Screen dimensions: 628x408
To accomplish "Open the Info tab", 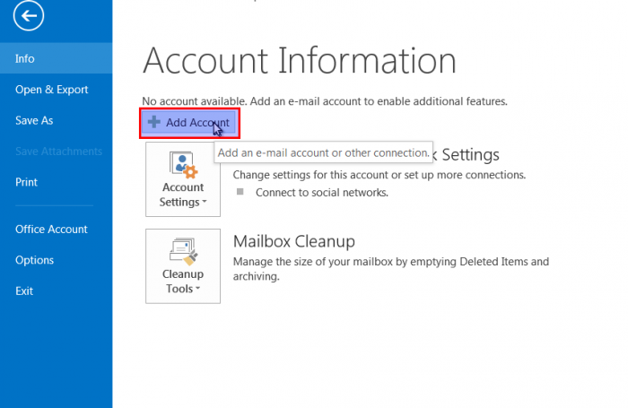I will (x=56, y=58).
